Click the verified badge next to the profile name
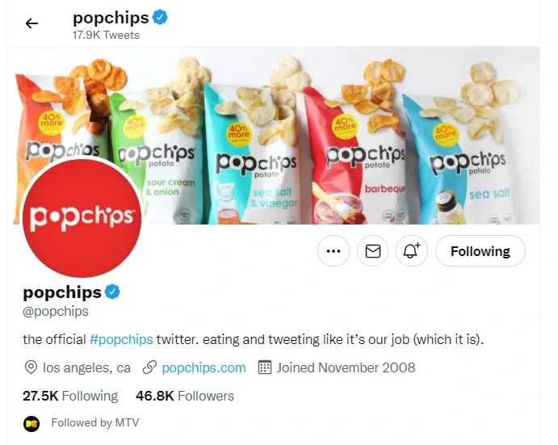Viewport: 558px width, 445px height. 112,292
